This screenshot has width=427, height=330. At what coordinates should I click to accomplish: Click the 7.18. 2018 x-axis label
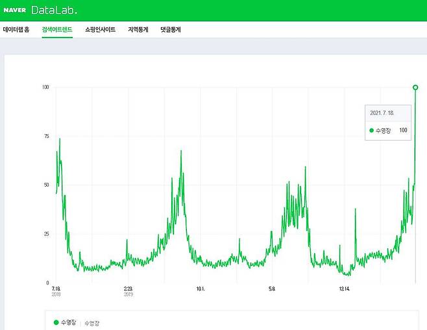56,291
